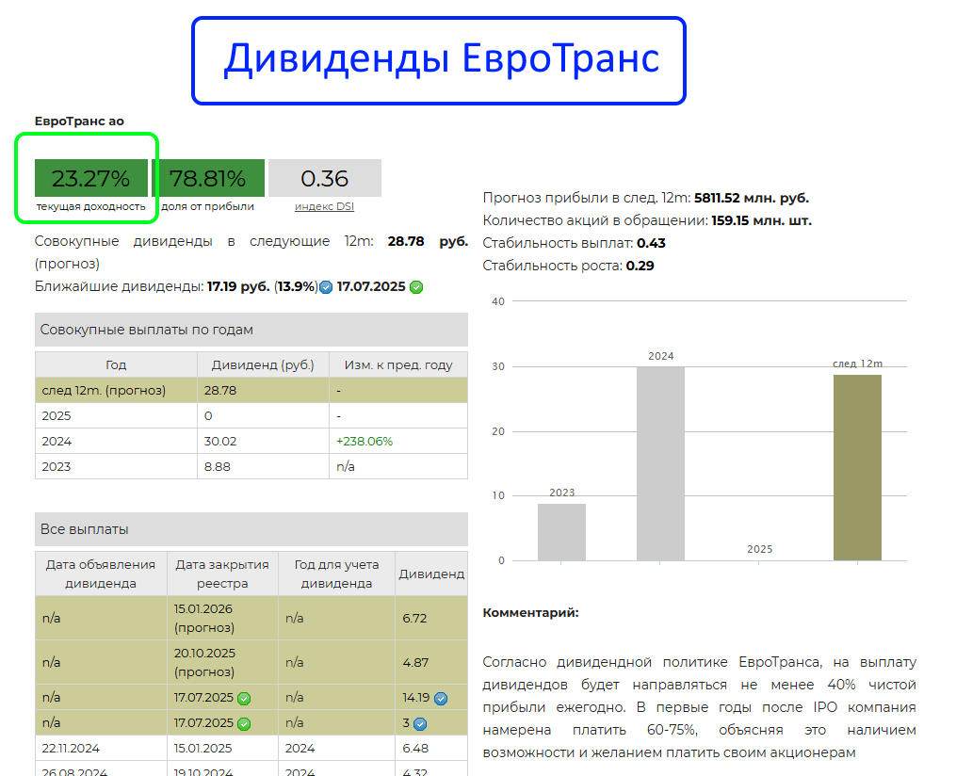Image resolution: width=956 pixels, height=776 pixels.
Task: Click green check beside bold 17.07.2025 nearest dividend date
Action: click(x=416, y=287)
